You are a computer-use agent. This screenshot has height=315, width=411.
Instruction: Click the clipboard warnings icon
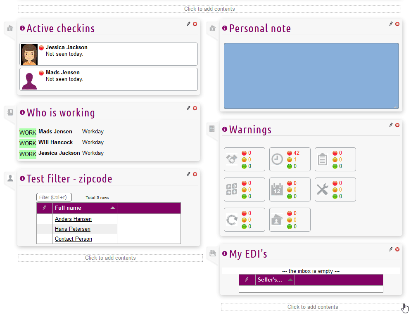(x=323, y=159)
